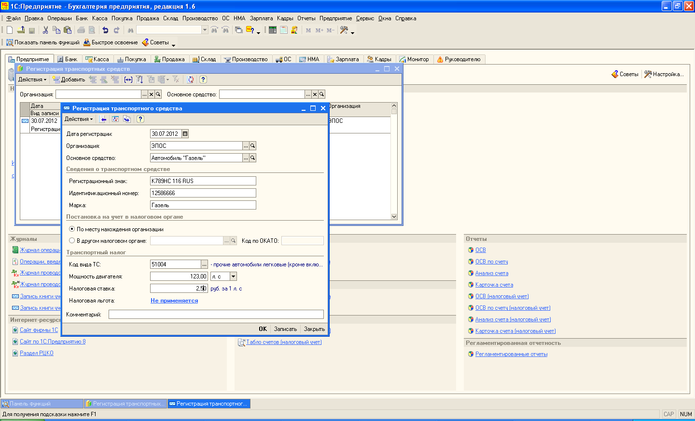Viewport: 695px width, 421px height.
Task: Click the Налоговая ставка field with 2,50
Action: (x=179, y=289)
